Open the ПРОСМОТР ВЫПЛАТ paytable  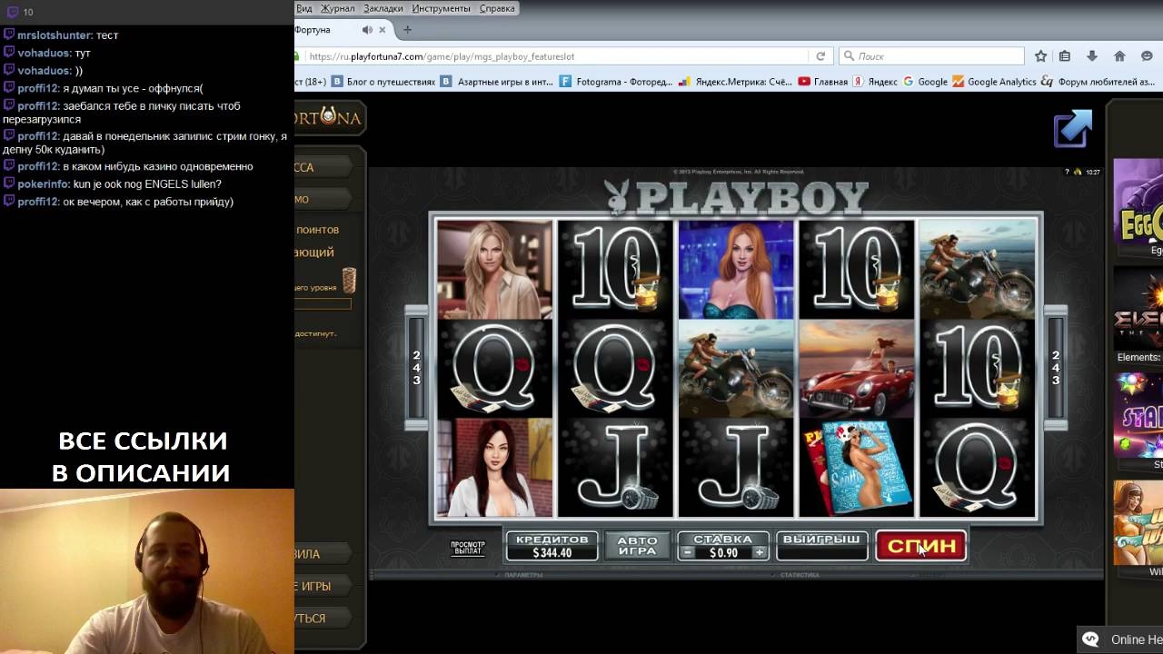coord(468,548)
